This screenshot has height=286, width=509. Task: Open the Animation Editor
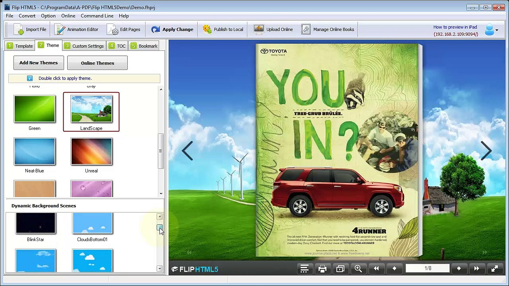76,29
